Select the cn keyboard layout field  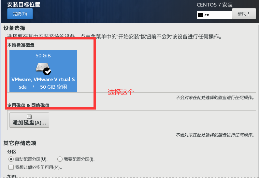pyautogui.click(x=214, y=15)
